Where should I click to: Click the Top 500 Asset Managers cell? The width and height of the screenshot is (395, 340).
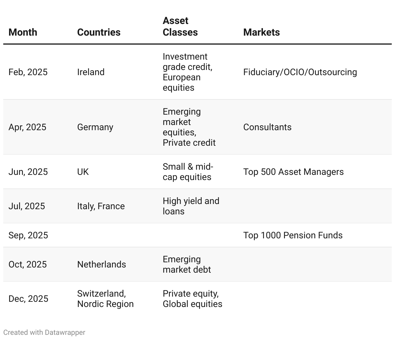[x=294, y=172]
